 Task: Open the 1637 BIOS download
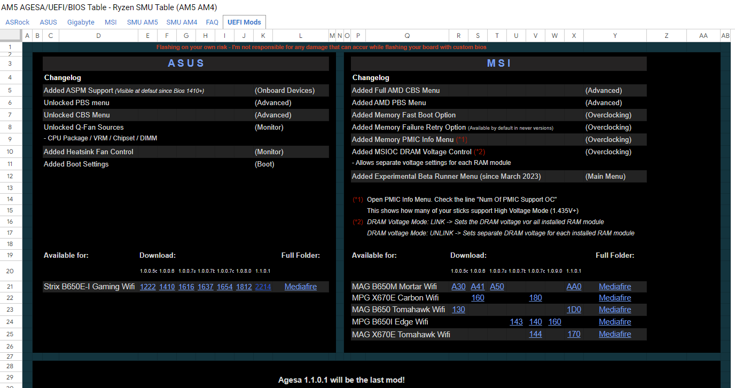205,287
